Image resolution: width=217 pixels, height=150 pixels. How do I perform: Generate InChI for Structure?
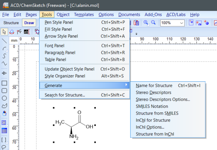tap(168, 120)
